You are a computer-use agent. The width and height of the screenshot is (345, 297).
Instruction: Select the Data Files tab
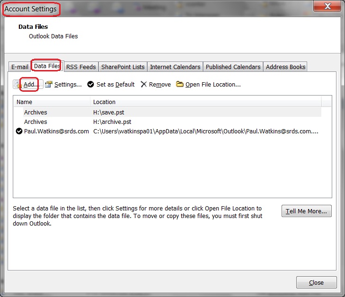pos(47,66)
